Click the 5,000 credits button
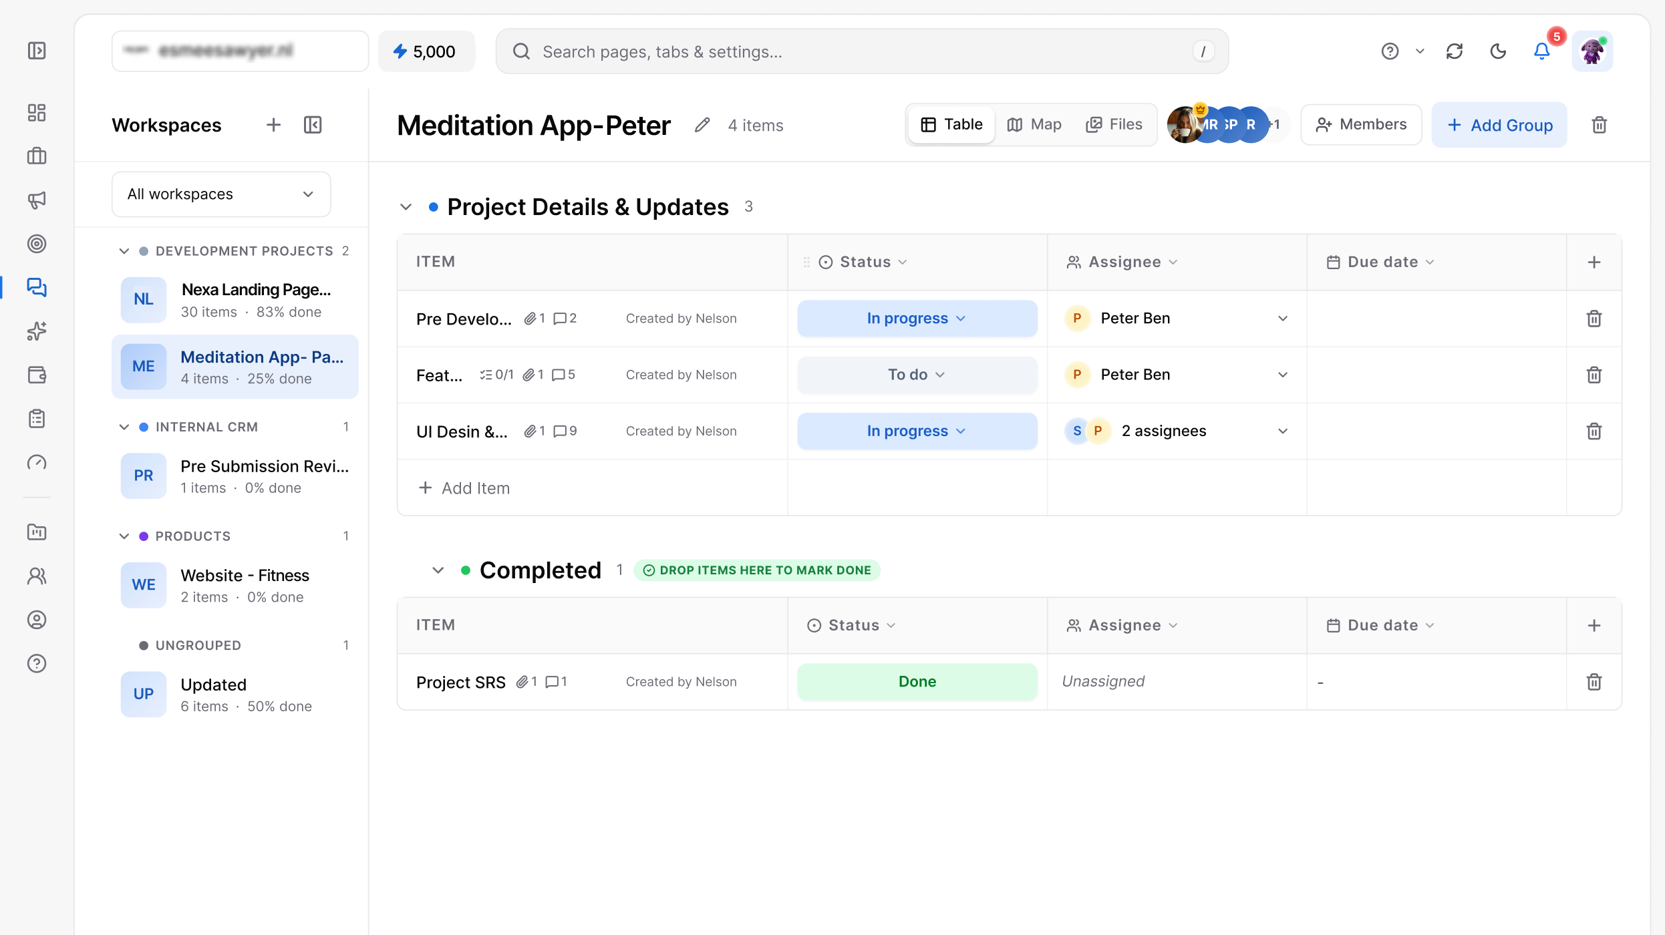The height and width of the screenshot is (935, 1665). click(426, 51)
